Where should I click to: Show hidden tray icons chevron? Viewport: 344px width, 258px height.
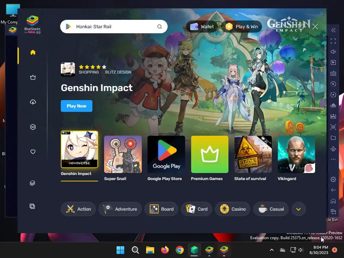271,250
